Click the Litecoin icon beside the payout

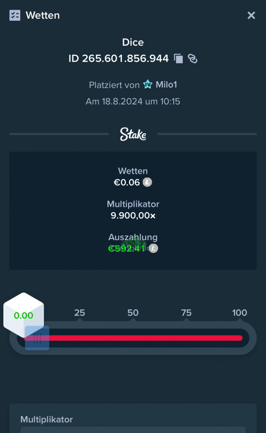(153, 248)
